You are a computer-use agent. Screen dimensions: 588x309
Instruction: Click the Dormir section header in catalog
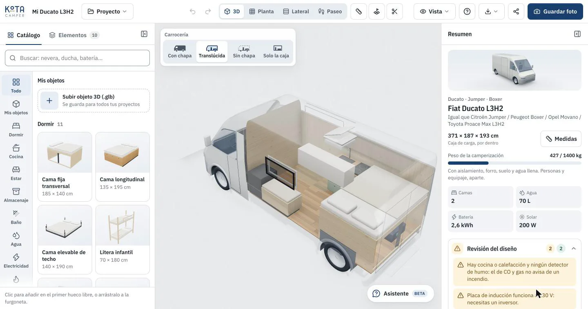point(46,124)
